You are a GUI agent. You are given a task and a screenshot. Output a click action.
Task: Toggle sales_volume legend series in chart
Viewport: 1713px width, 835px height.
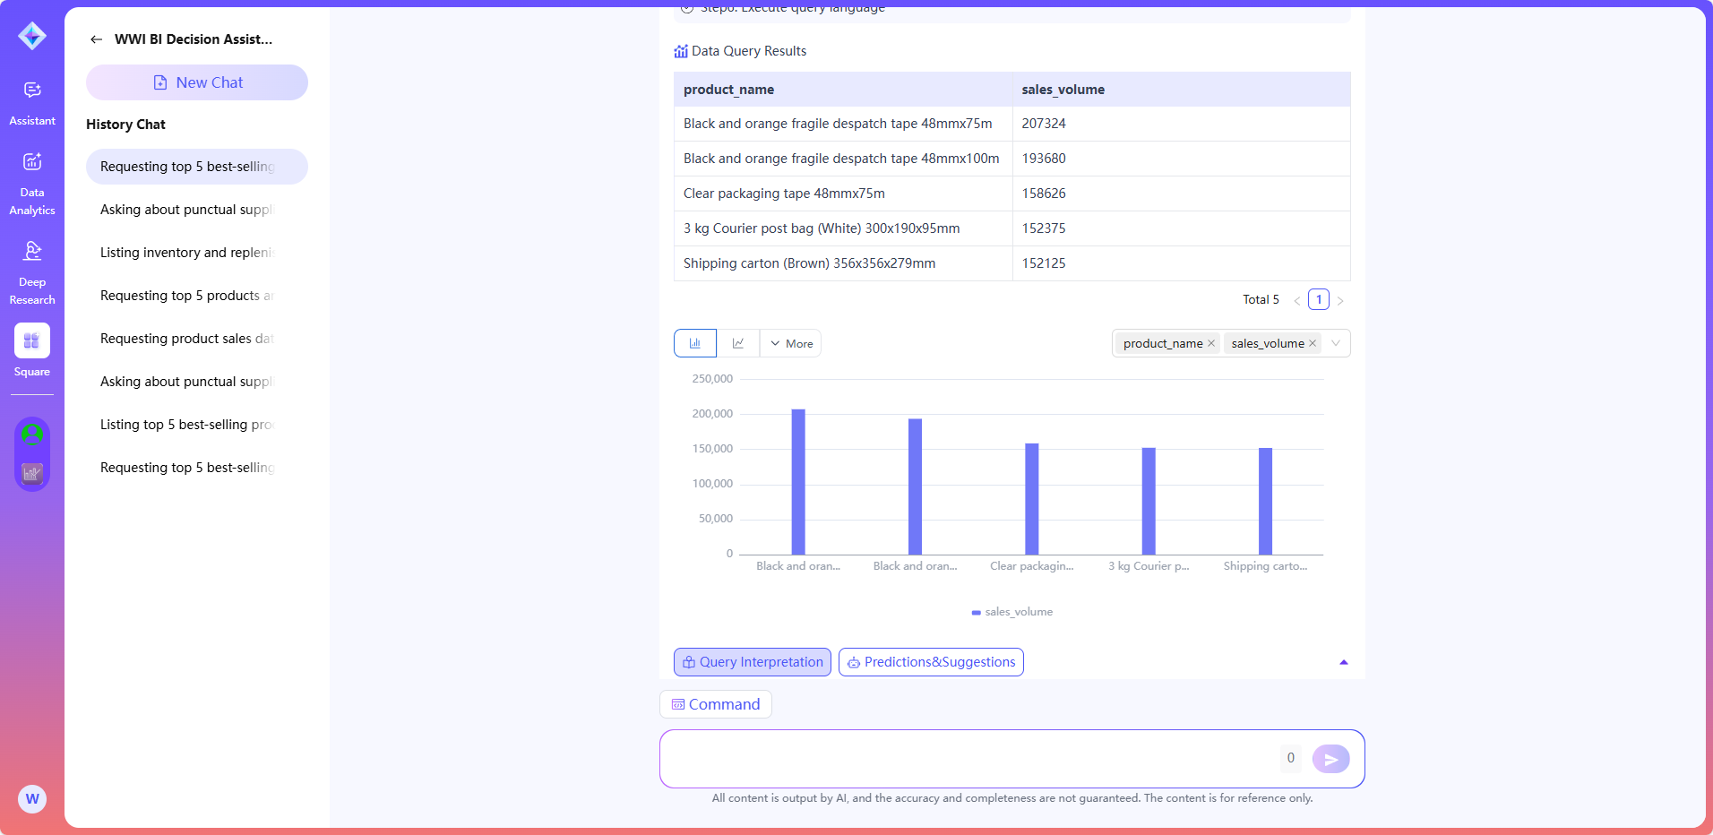(x=1012, y=612)
